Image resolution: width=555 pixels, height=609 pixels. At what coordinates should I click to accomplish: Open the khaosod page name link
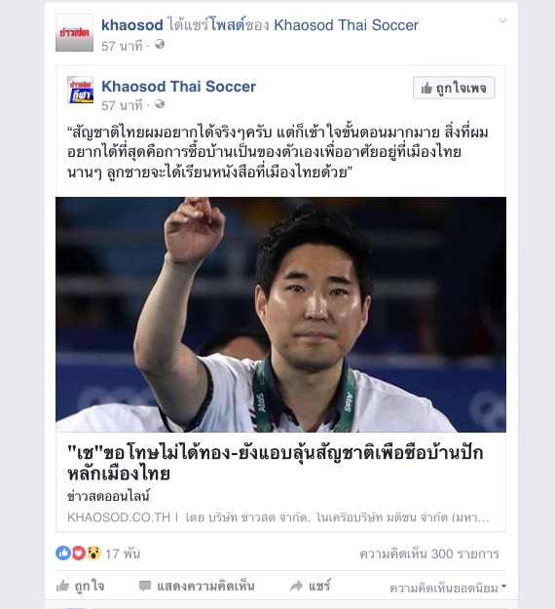(132, 25)
